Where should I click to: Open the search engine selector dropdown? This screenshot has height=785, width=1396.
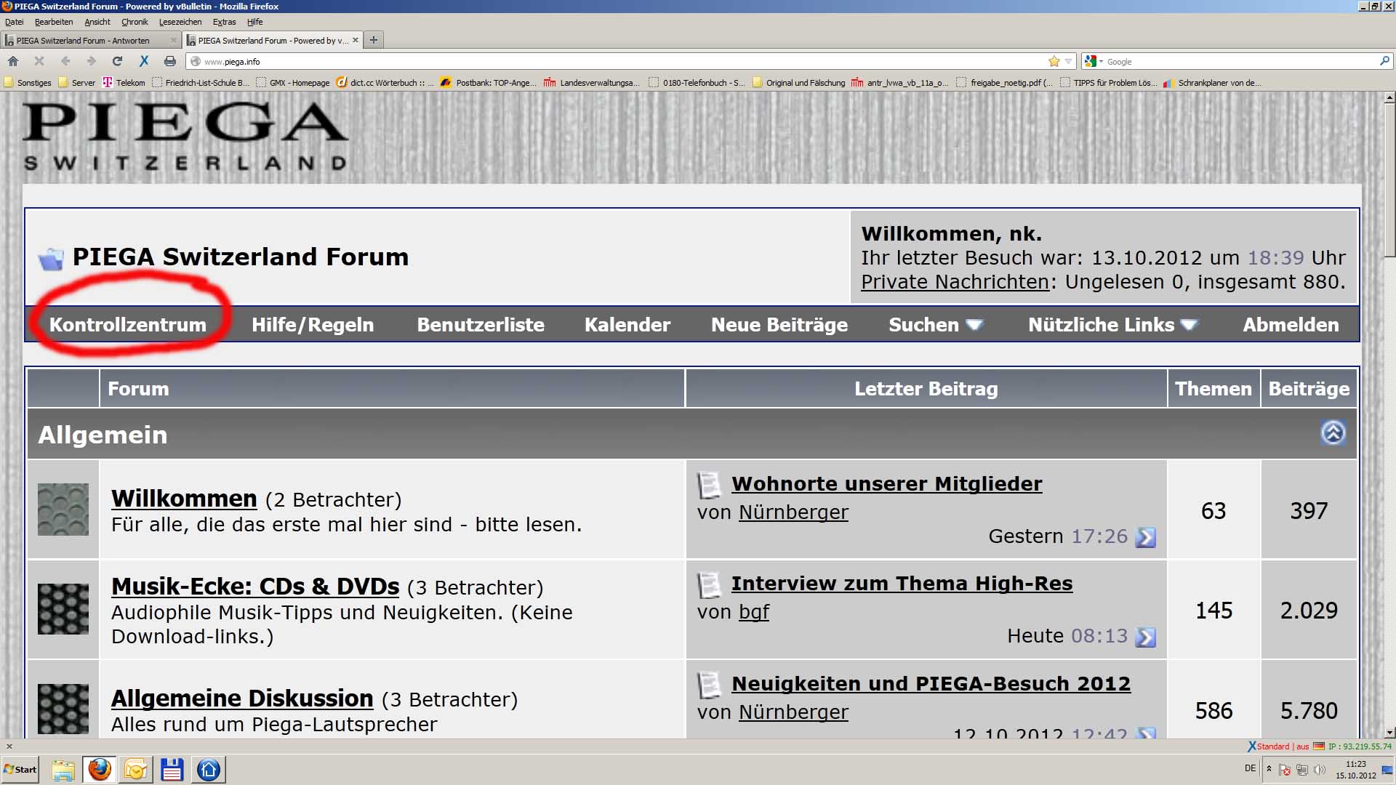(1093, 61)
